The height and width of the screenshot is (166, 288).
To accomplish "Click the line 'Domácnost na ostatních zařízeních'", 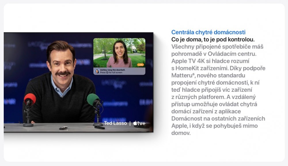I will [x=218, y=119].
